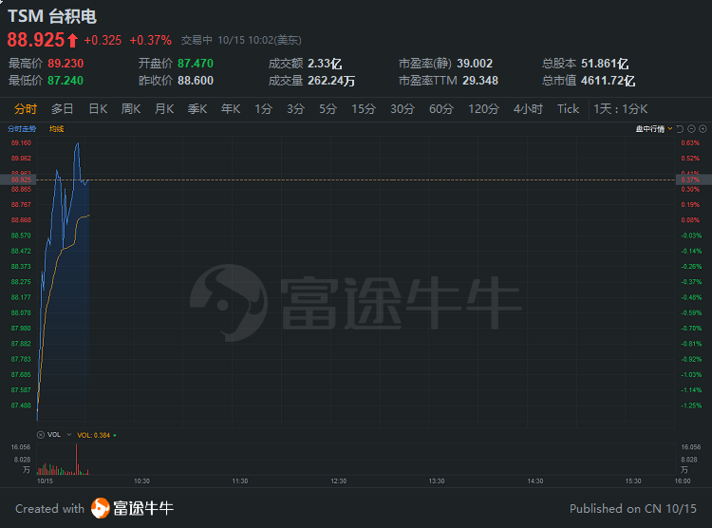Open the 1天 : 1分K range selector

(x=620, y=109)
